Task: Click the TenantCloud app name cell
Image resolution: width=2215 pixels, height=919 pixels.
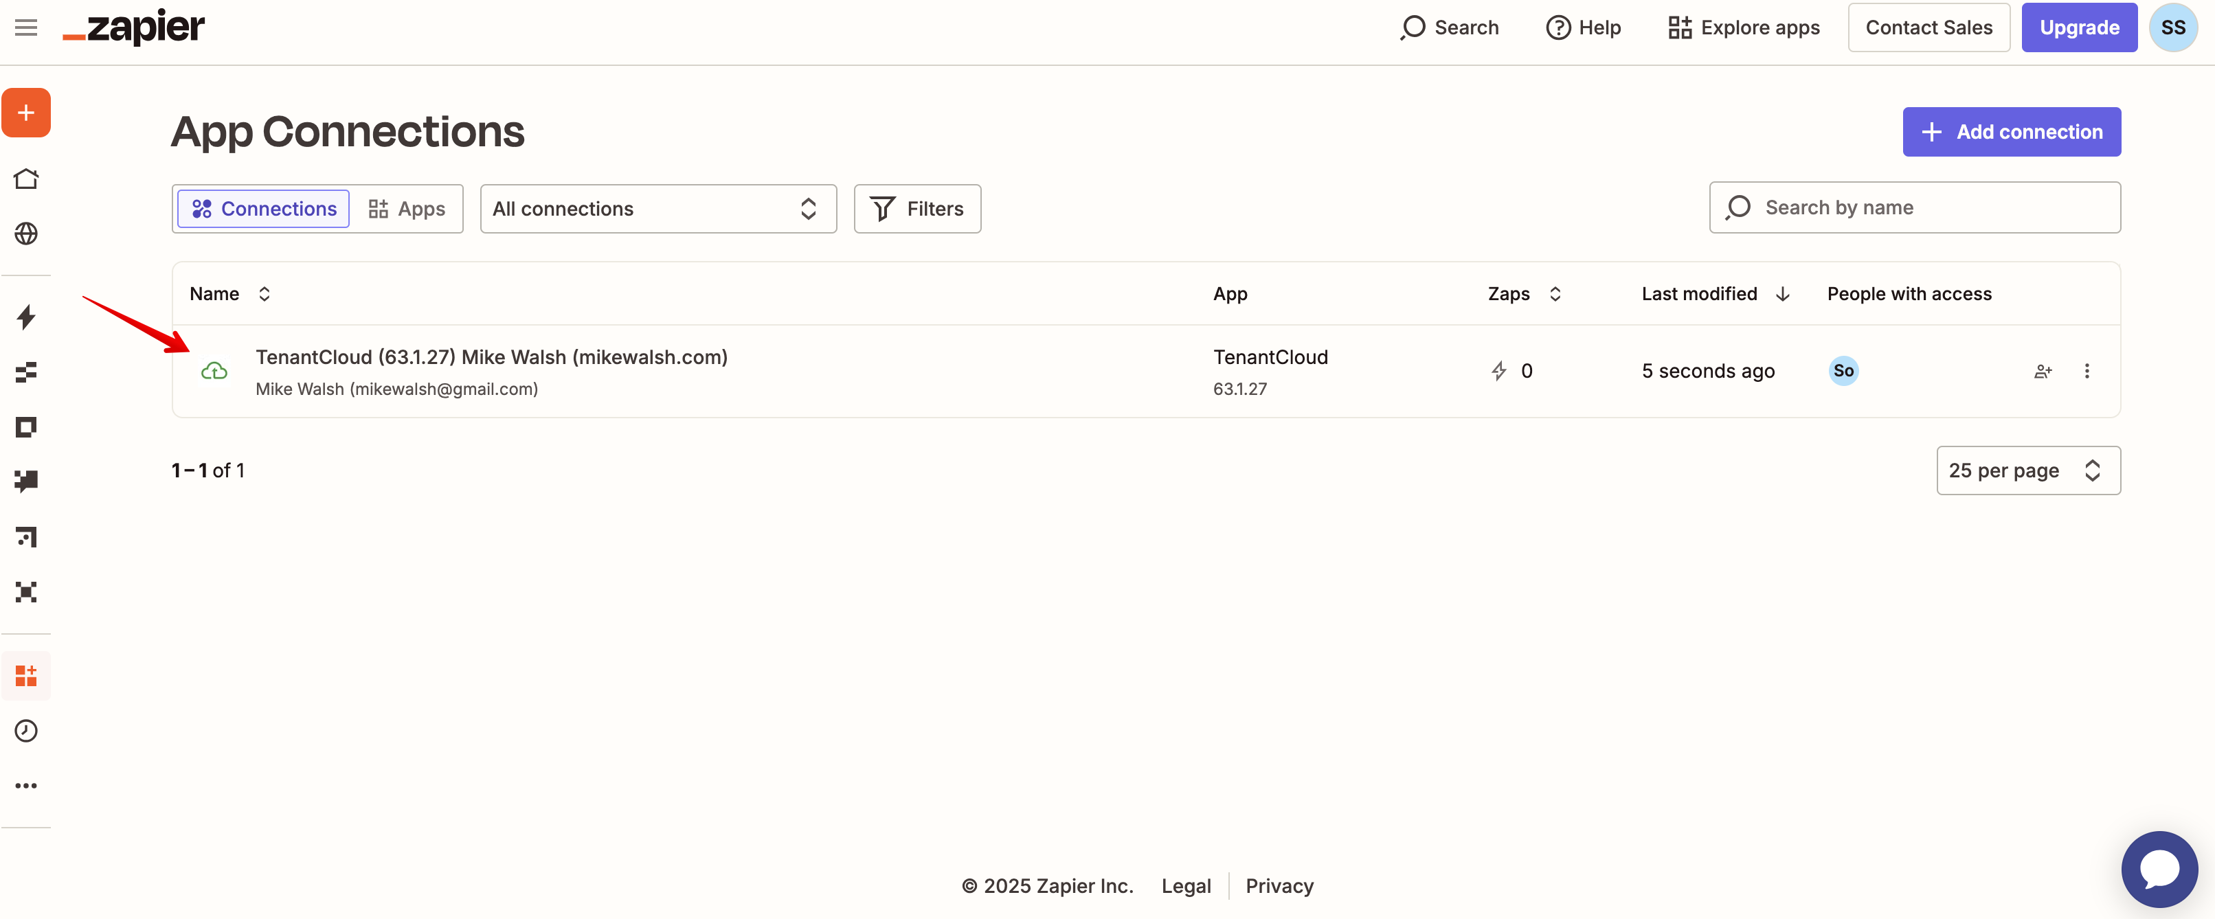Action: [1270, 358]
